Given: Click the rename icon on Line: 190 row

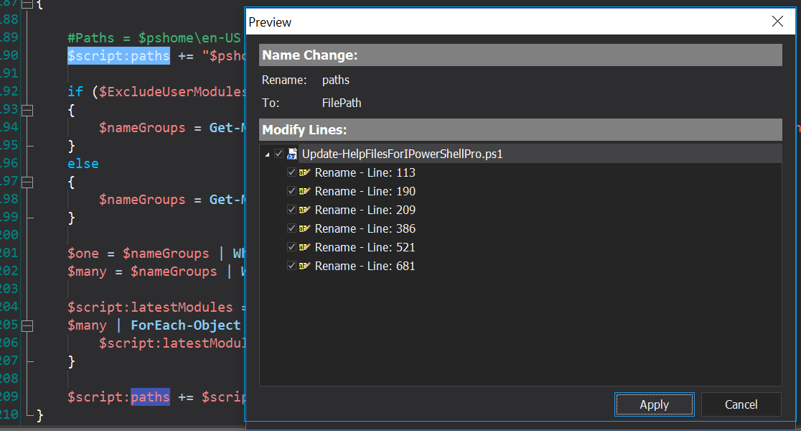Looking at the screenshot, I should click(x=304, y=191).
